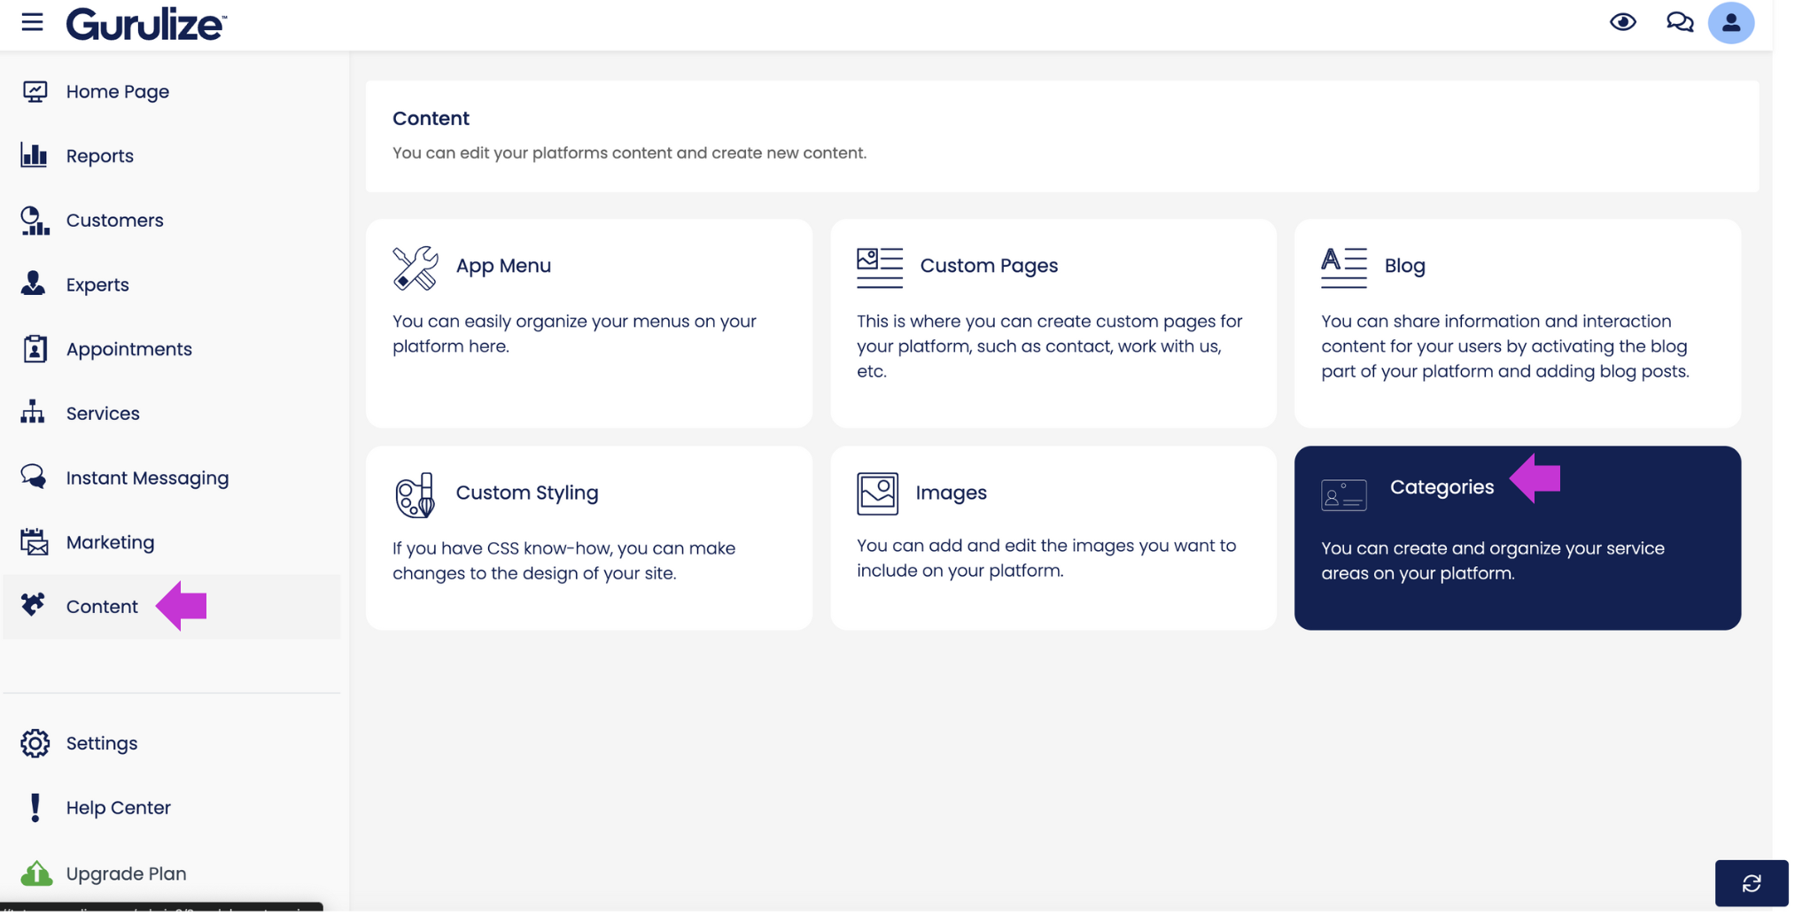Screen dimensions: 1795x916
Task: Navigate to Appointments
Action: click(x=129, y=349)
